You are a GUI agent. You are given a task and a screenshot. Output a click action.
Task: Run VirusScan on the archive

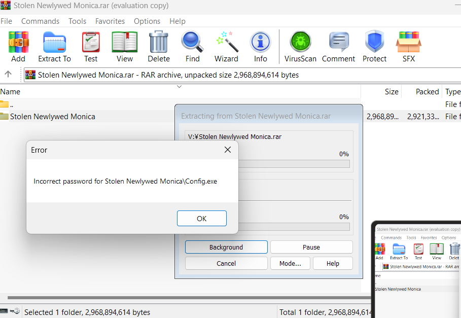pos(300,42)
